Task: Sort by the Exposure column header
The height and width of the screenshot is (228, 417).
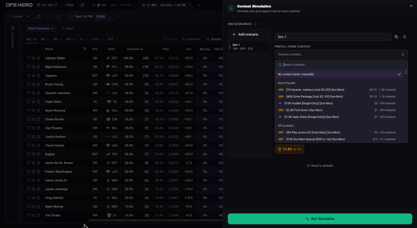Action: click(x=135, y=49)
